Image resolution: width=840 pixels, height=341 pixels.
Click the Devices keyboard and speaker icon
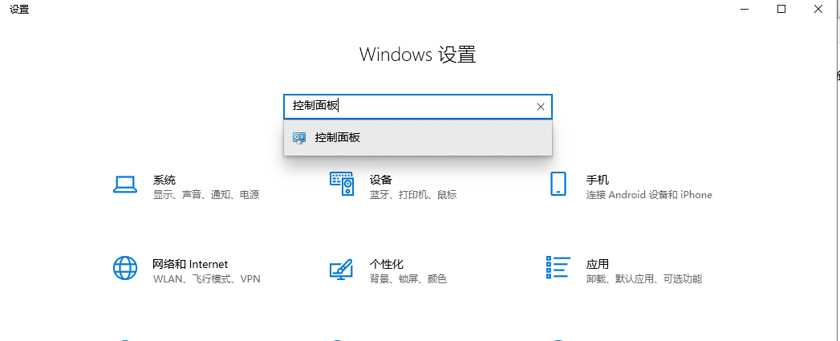coord(342,184)
